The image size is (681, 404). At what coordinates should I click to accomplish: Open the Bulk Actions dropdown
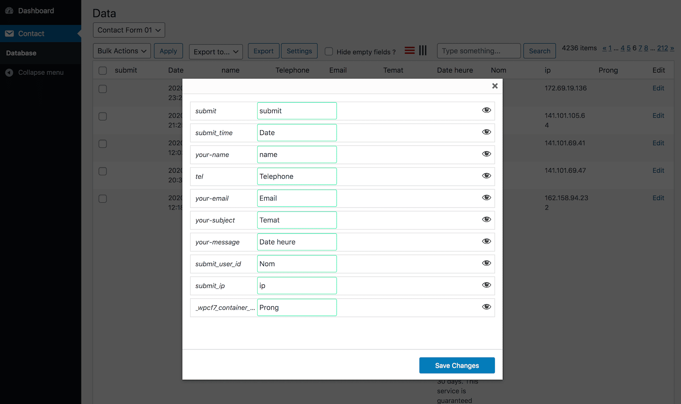pyautogui.click(x=122, y=51)
